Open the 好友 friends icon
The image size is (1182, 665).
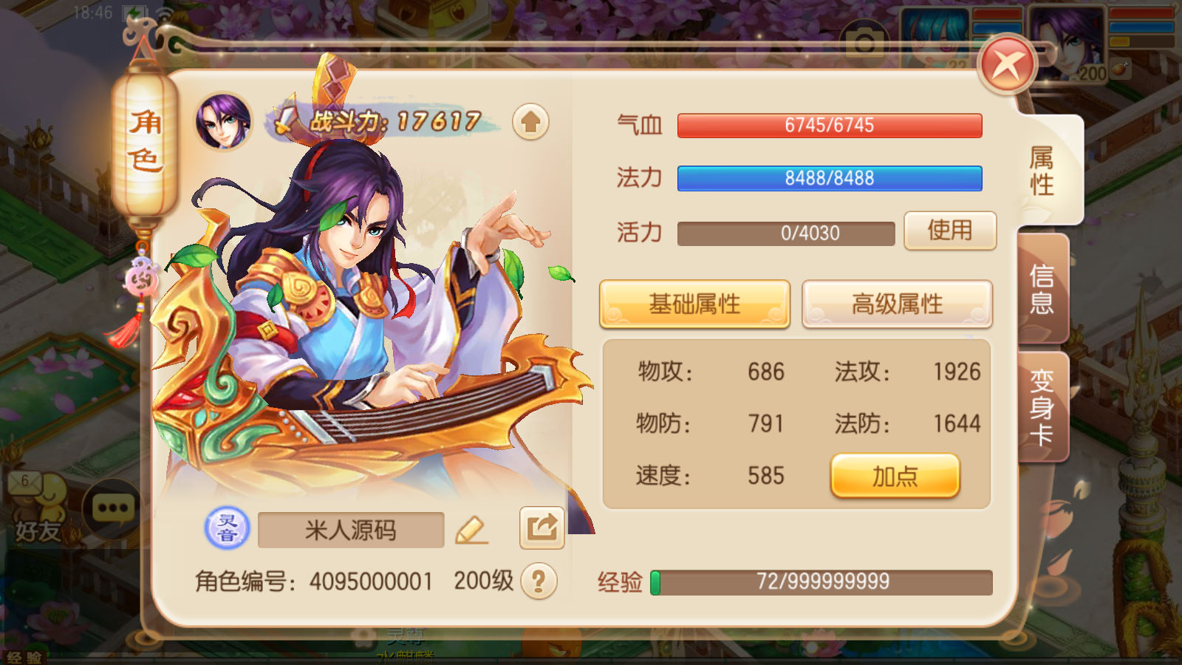pos(37,510)
